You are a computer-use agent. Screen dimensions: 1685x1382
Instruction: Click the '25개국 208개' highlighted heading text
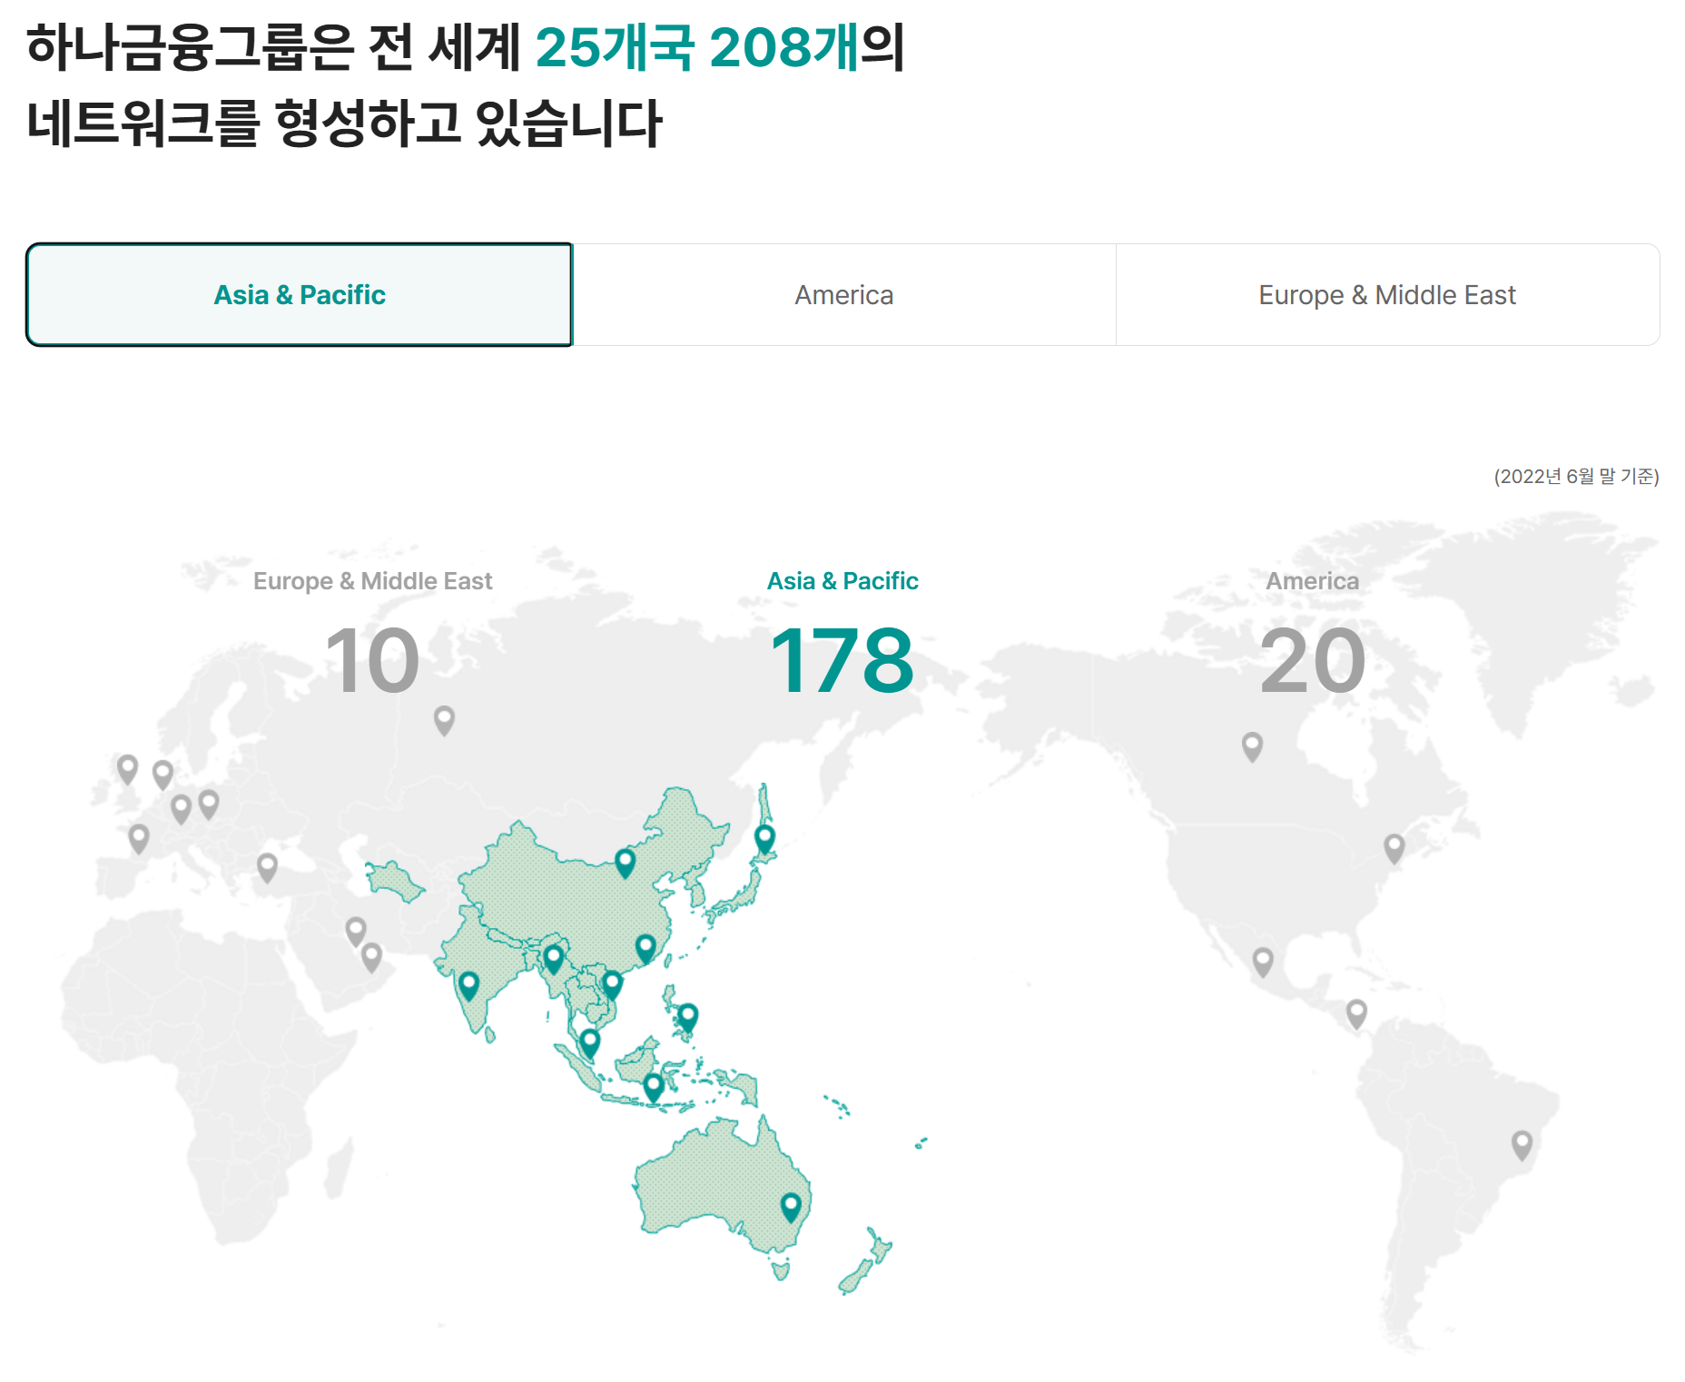coord(697,47)
